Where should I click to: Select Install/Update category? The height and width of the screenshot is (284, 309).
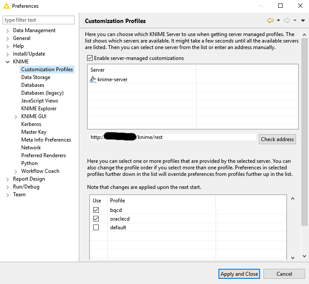(29, 54)
